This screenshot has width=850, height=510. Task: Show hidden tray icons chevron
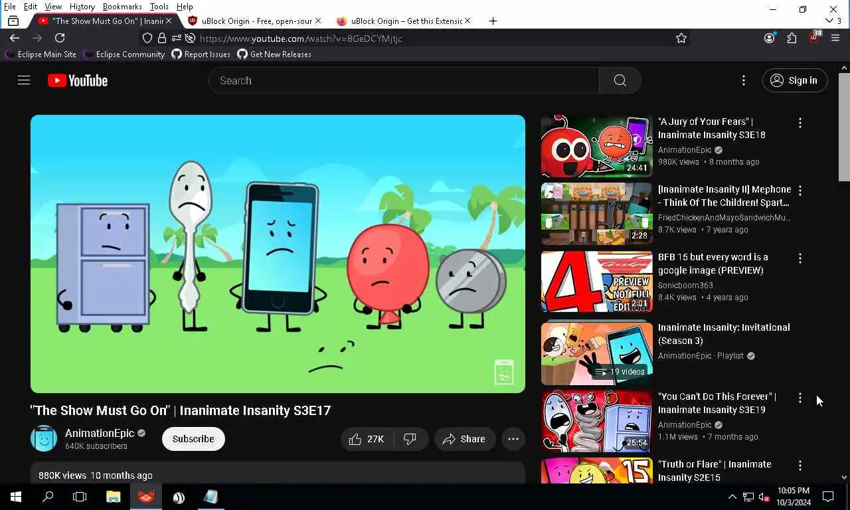[x=732, y=497]
